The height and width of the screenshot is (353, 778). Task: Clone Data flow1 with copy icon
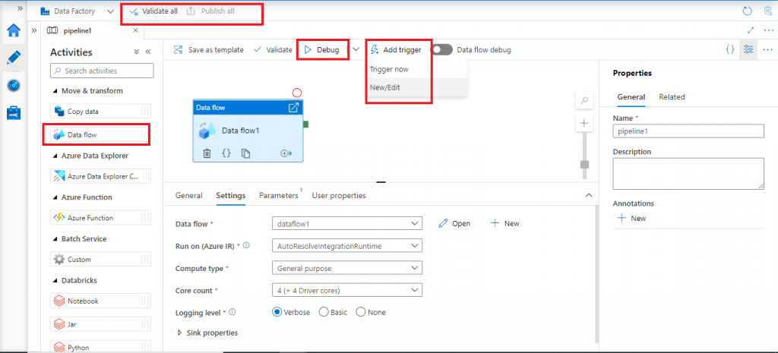[x=245, y=153]
